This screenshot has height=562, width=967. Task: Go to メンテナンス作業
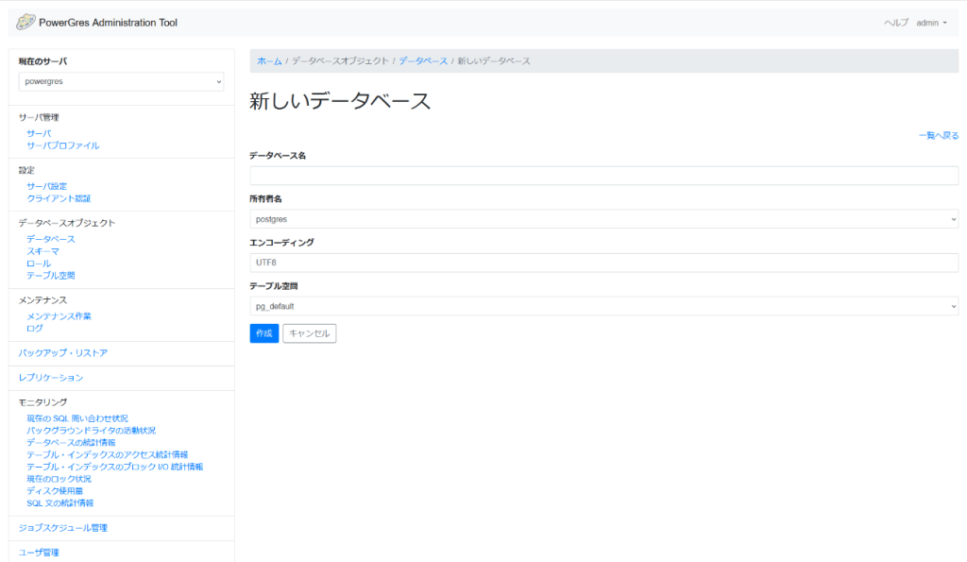59,316
